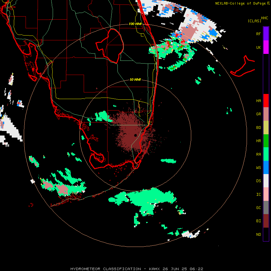Click the "UK" legend label
The width and height of the screenshot is (271, 271).
point(258,47)
